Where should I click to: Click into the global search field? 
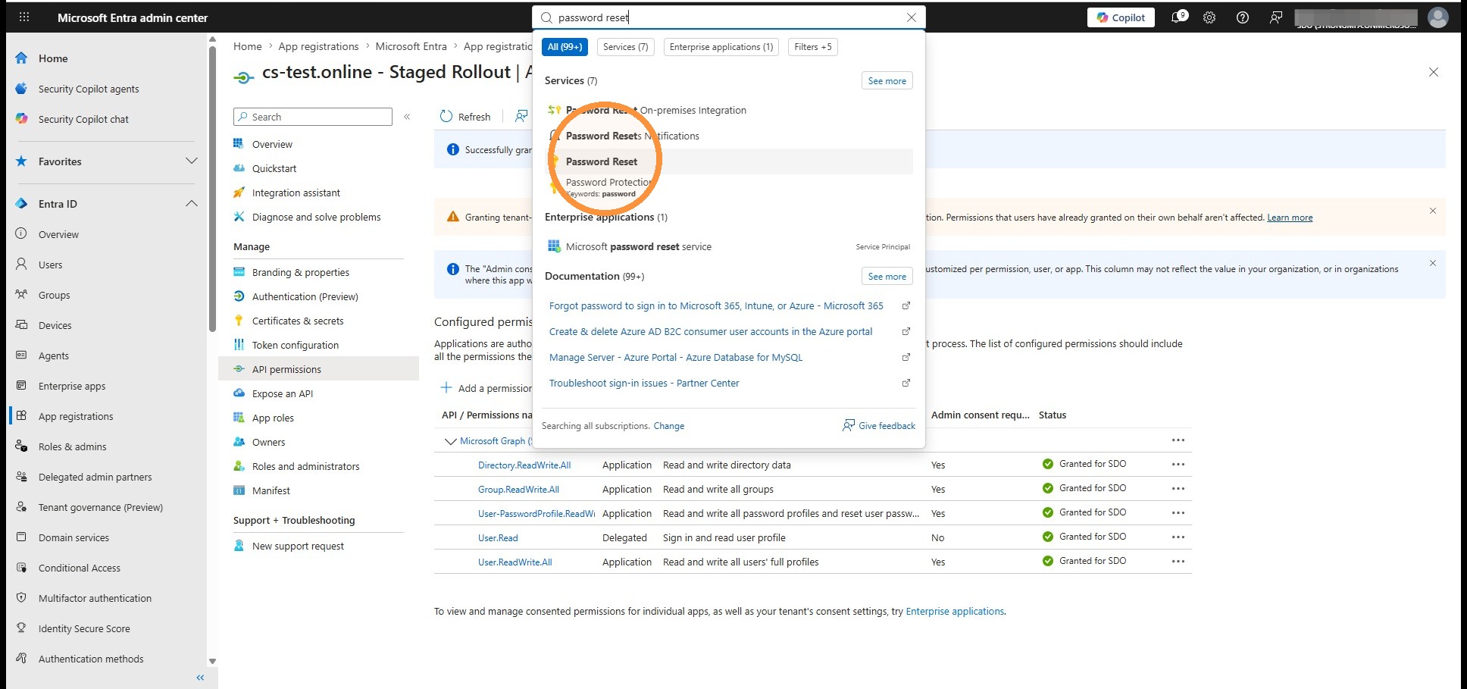(729, 17)
